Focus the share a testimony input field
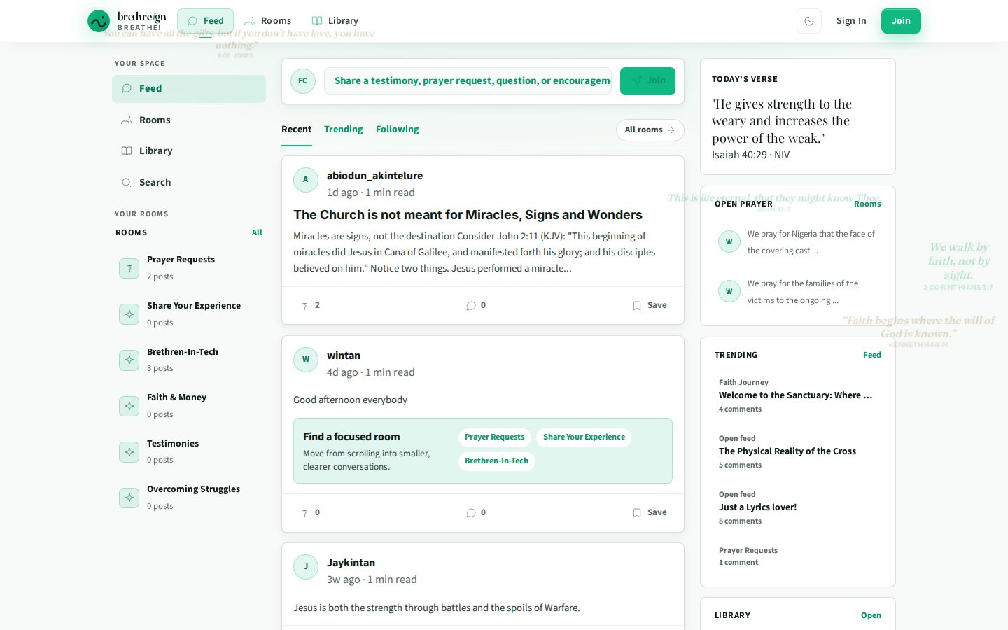Viewport: 1008px width, 630px height. click(x=468, y=81)
